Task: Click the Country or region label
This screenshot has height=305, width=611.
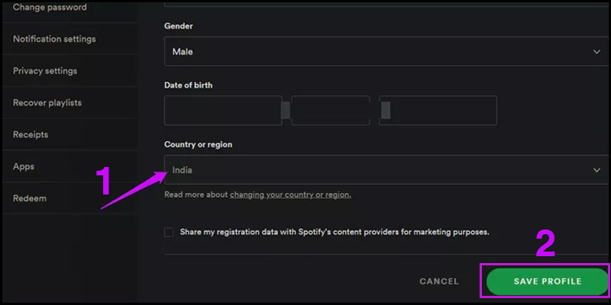Action: tap(199, 144)
